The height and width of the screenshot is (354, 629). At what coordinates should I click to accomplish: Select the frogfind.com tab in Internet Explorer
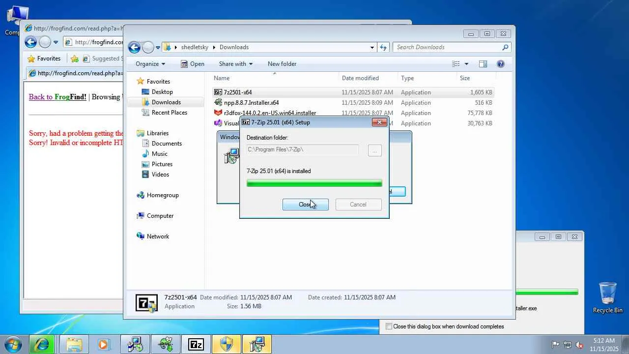coord(76,73)
